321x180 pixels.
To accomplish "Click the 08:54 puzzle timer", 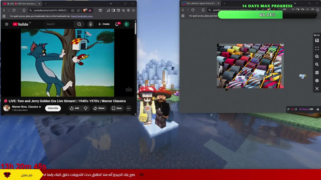I will point(317,35).
